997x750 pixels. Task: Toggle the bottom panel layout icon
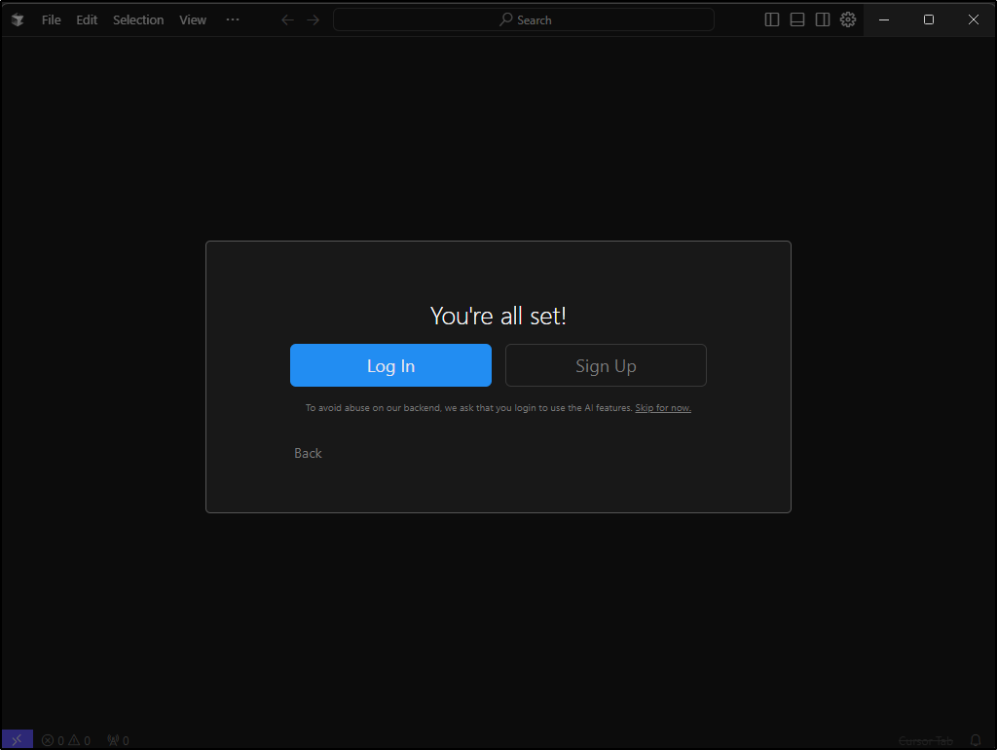click(x=796, y=19)
